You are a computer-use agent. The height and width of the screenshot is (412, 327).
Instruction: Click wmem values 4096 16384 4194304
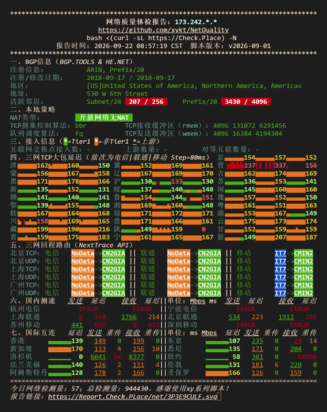click(x=248, y=133)
